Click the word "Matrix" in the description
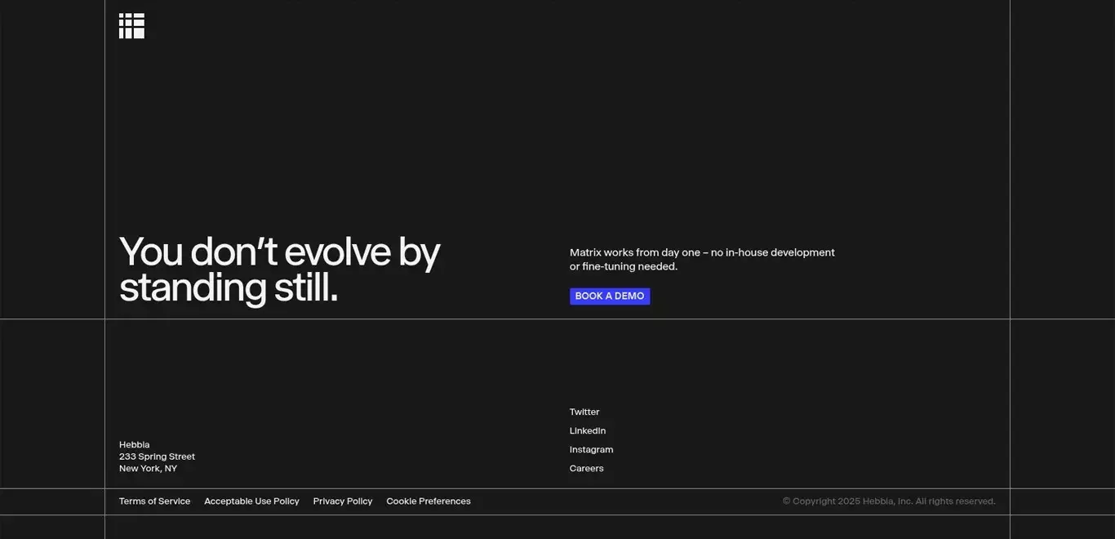1115x539 pixels. click(585, 253)
